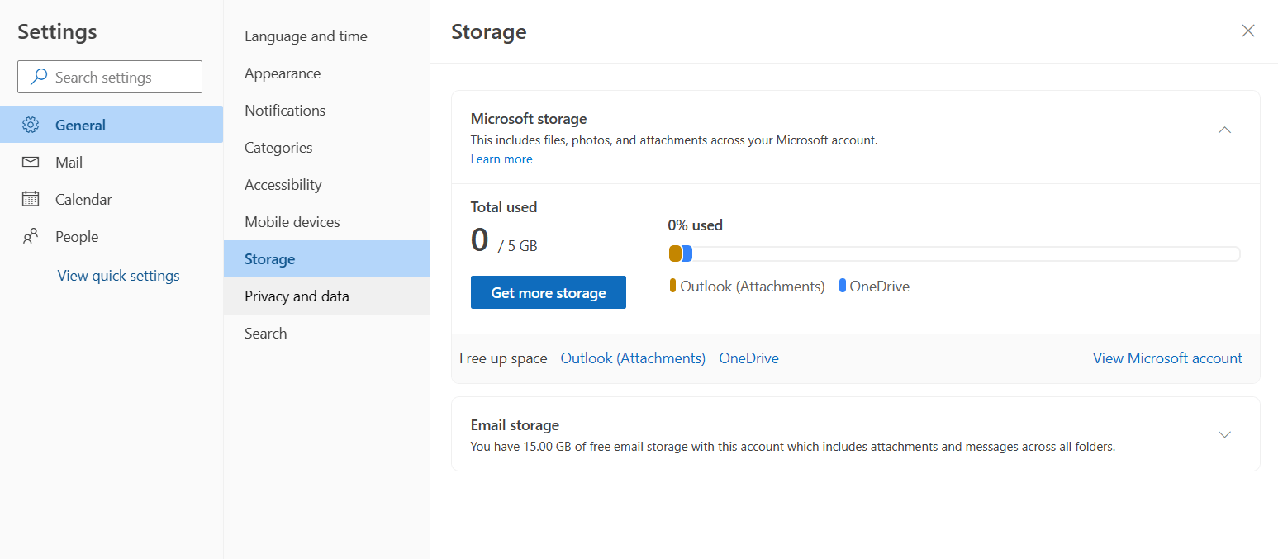
Task: Click the Mail envelope icon
Action: point(31,162)
